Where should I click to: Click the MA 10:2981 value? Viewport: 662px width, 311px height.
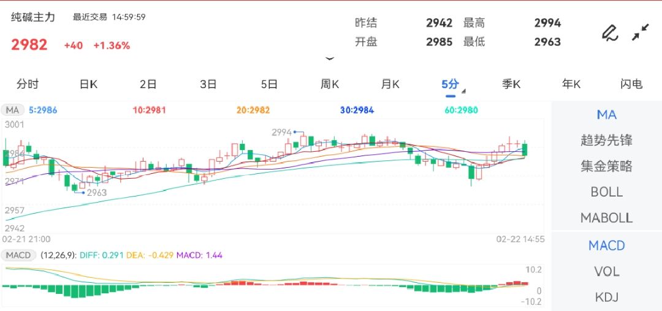coord(150,110)
